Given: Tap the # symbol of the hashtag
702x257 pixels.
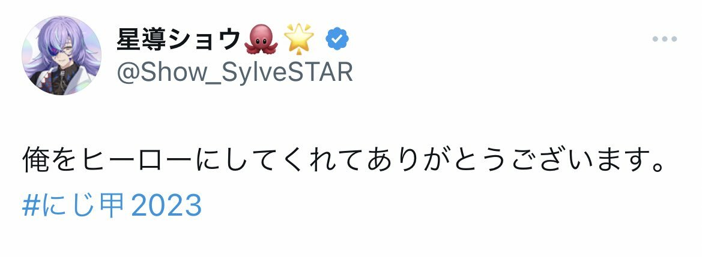Looking at the screenshot, I should pos(29,205).
